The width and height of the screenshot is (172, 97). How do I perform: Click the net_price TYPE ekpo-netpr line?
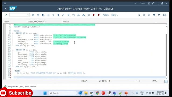click(33, 63)
